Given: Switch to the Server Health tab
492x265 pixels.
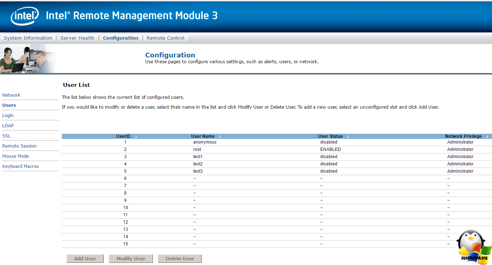Looking at the screenshot, I should pos(77,38).
